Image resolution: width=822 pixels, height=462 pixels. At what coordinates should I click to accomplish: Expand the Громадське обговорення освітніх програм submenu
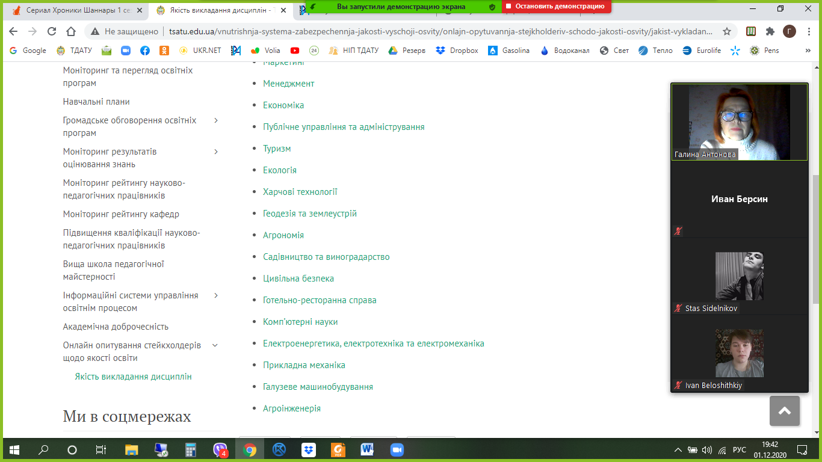pyautogui.click(x=216, y=120)
